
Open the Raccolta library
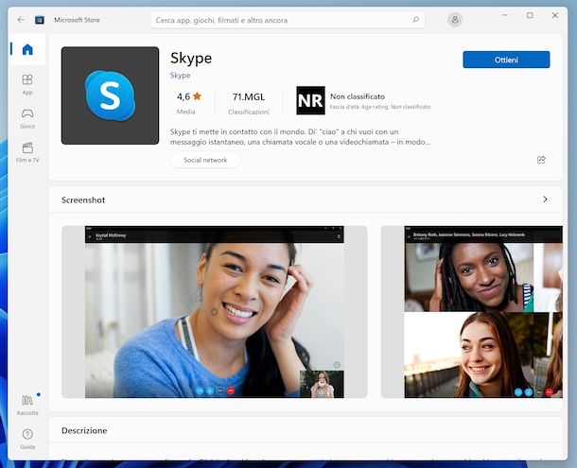pyautogui.click(x=27, y=405)
